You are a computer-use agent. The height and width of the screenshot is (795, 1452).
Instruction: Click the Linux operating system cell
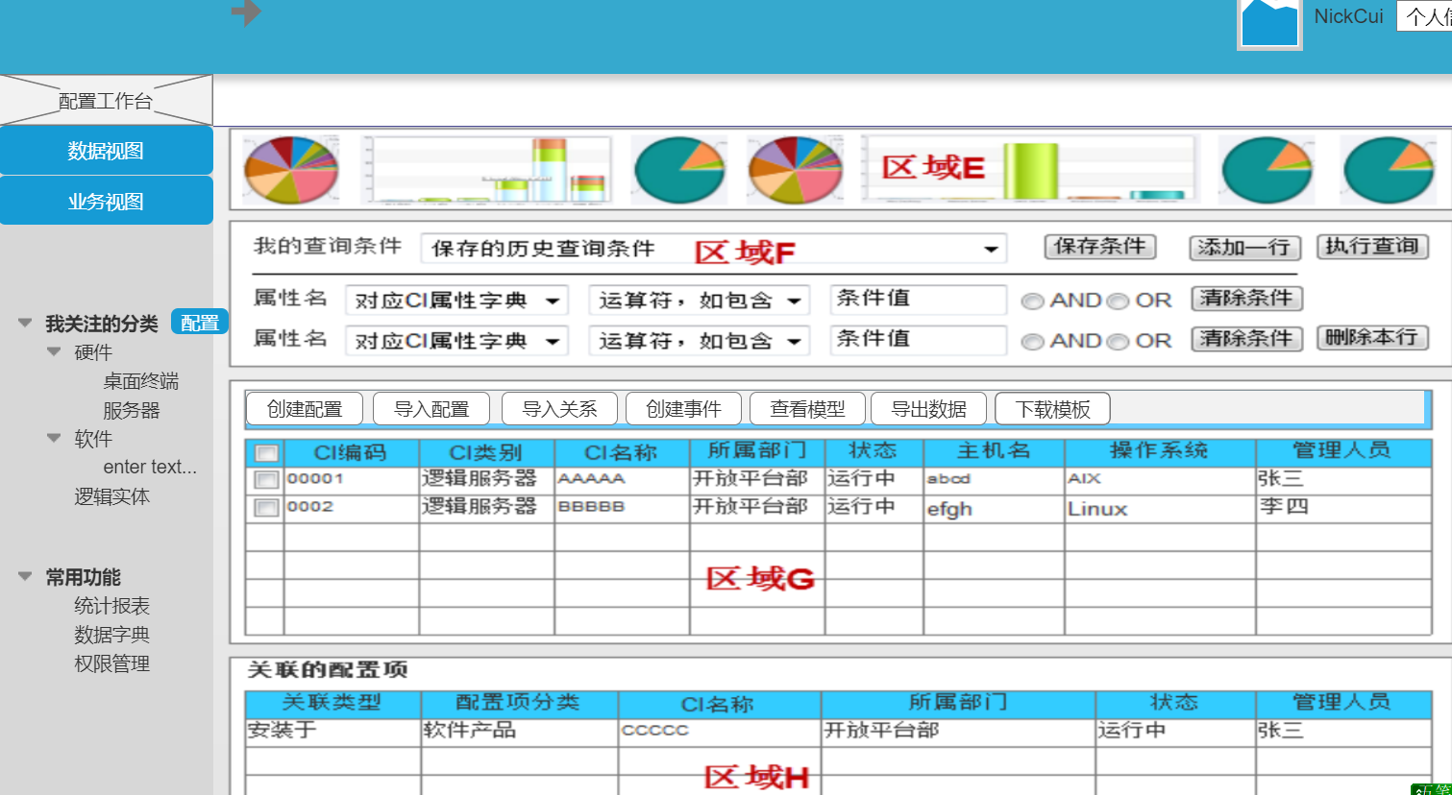1160,509
